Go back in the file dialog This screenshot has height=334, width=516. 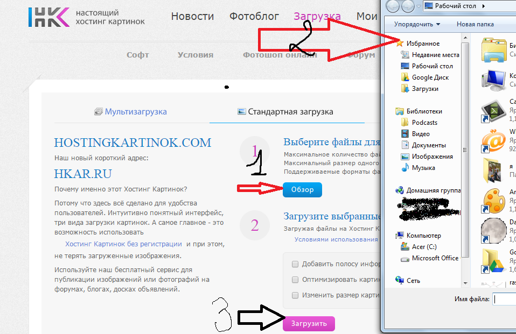click(x=393, y=6)
